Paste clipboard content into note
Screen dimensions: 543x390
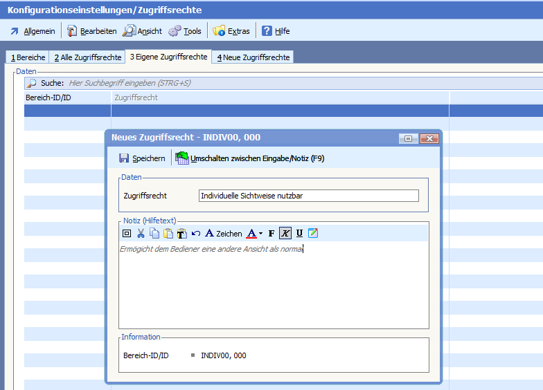(x=168, y=234)
